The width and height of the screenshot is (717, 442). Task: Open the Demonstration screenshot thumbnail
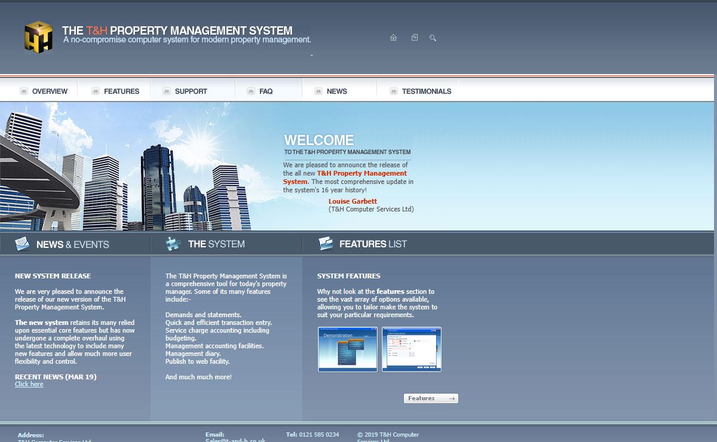pos(348,349)
